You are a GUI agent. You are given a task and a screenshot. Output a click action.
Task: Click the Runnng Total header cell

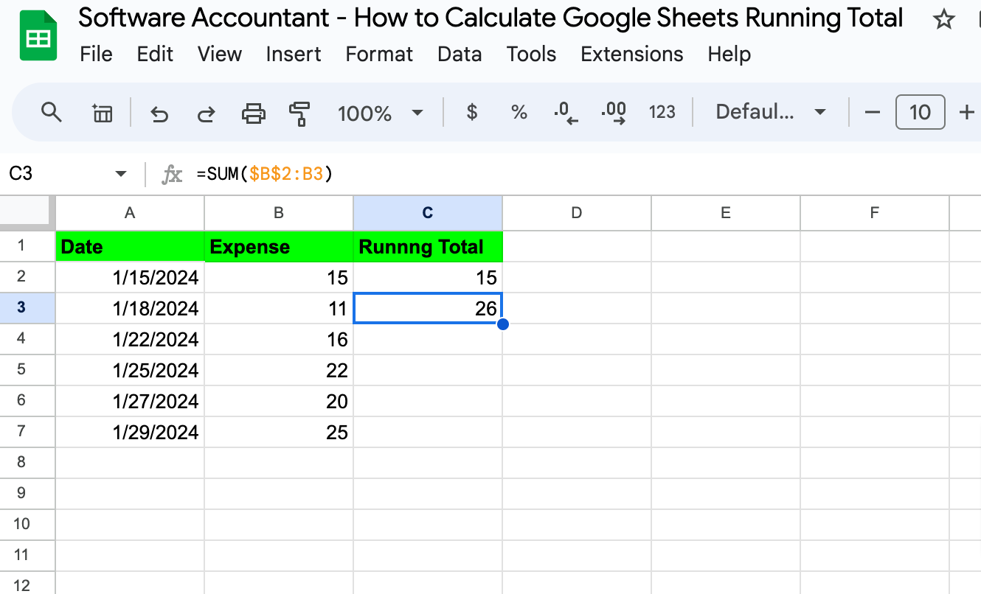tap(428, 246)
